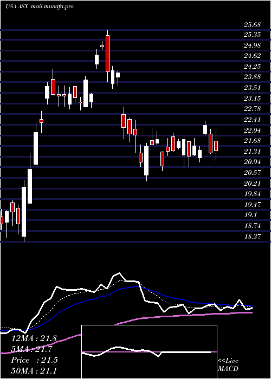This screenshot has width=271, height=379.
Task: Click the 24.62 price axis label
Action: pos(252,56)
